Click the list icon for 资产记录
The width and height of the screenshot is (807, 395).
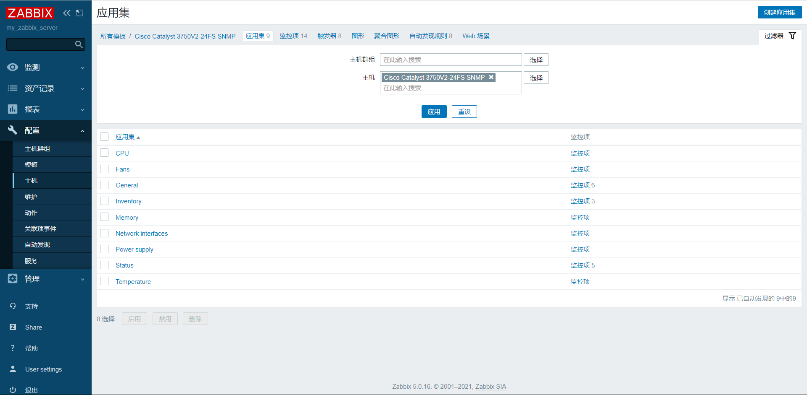[13, 88]
